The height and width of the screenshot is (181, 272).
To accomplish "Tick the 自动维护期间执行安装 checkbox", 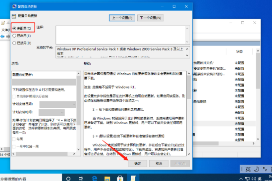I will (x=14, y=96).
